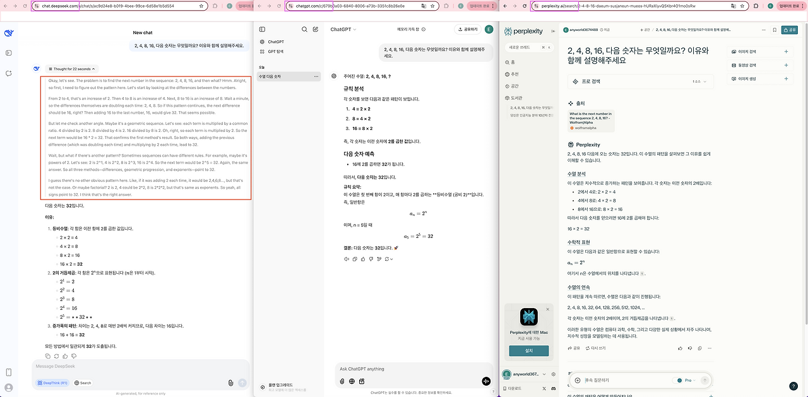808x397 pixels.
Task: Open 'GPT 탐색' in ChatGPT sidebar
Action: click(290, 51)
